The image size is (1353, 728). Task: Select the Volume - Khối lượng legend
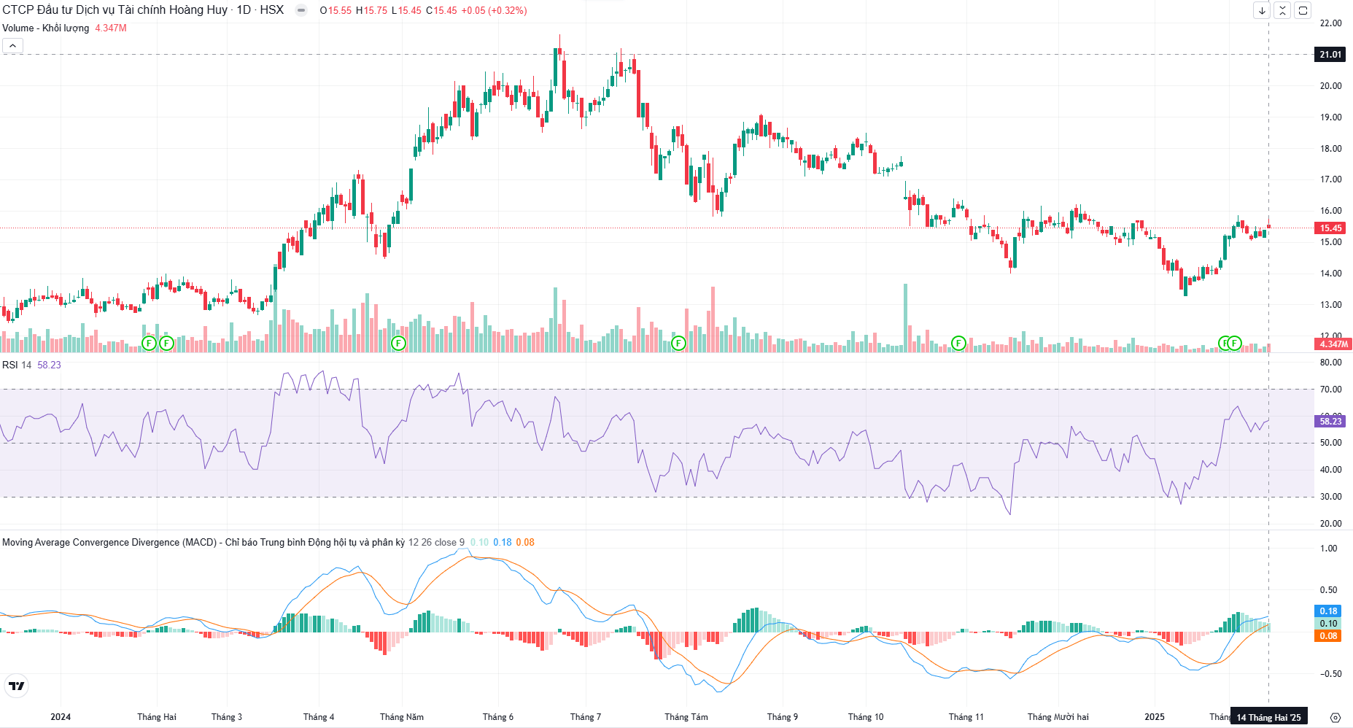tap(46, 28)
